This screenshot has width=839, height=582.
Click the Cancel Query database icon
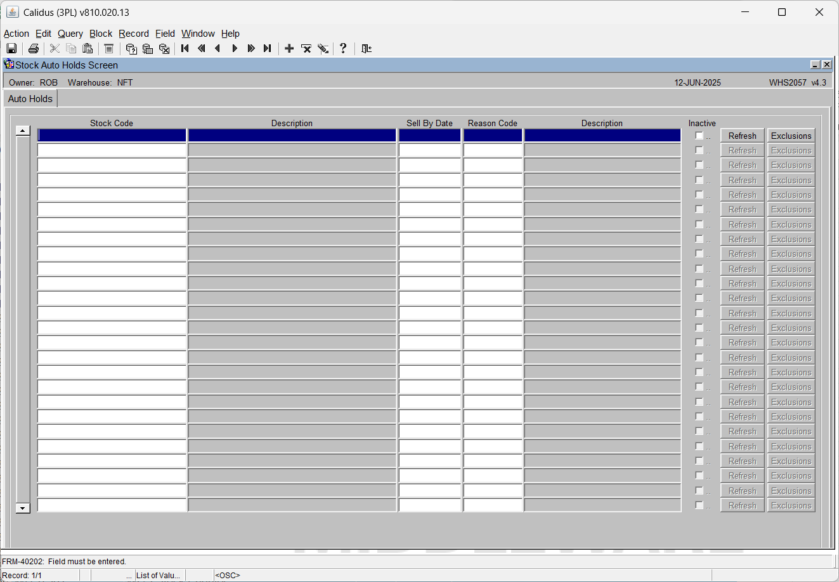tap(164, 48)
